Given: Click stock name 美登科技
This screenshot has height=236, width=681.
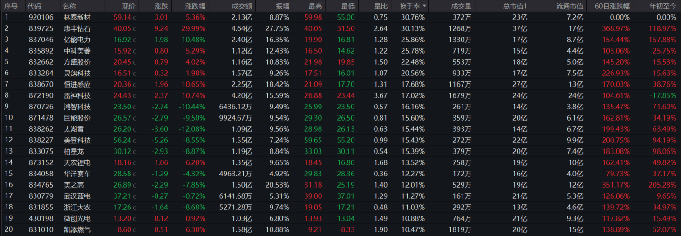Looking at the screenshot, I should 77,140.
